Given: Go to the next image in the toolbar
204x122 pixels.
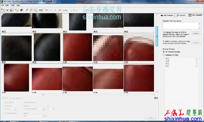Looking at the screenshot, I should pos(55,10).
